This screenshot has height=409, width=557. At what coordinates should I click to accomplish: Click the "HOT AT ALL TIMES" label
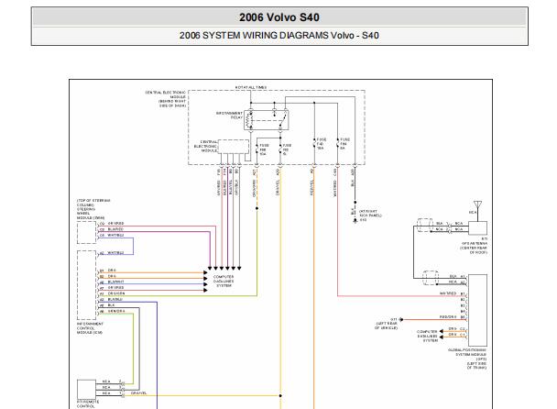[251, 87]
